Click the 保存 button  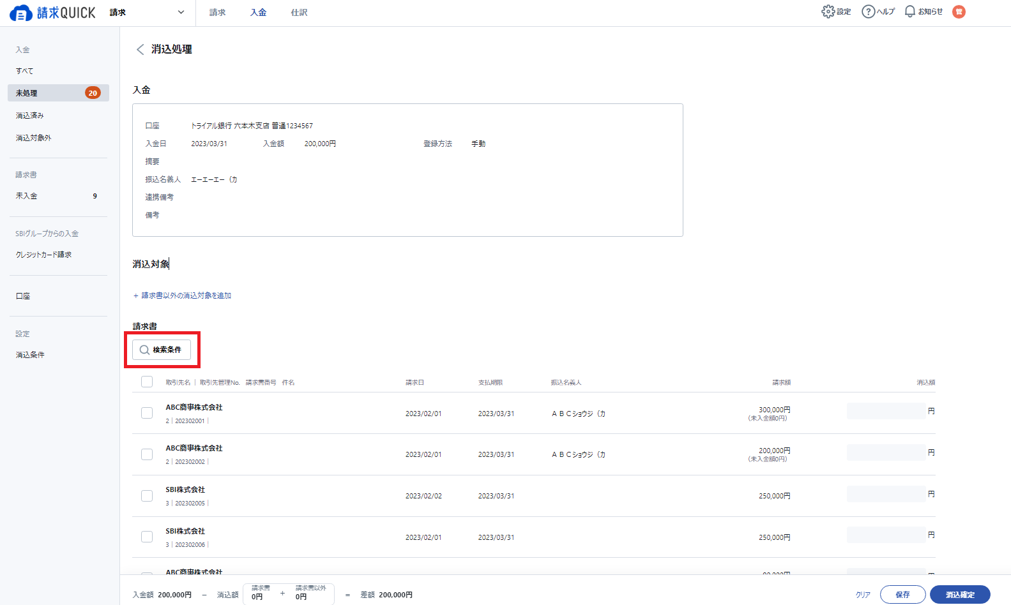click(x=902, y=594)
